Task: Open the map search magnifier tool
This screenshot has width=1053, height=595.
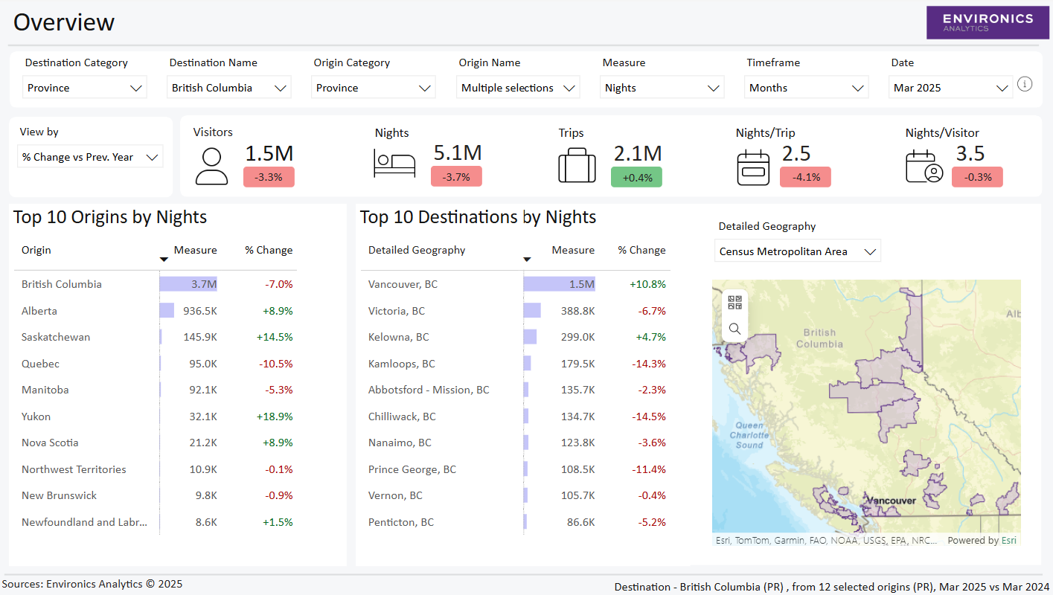Action: coord(734,328)
